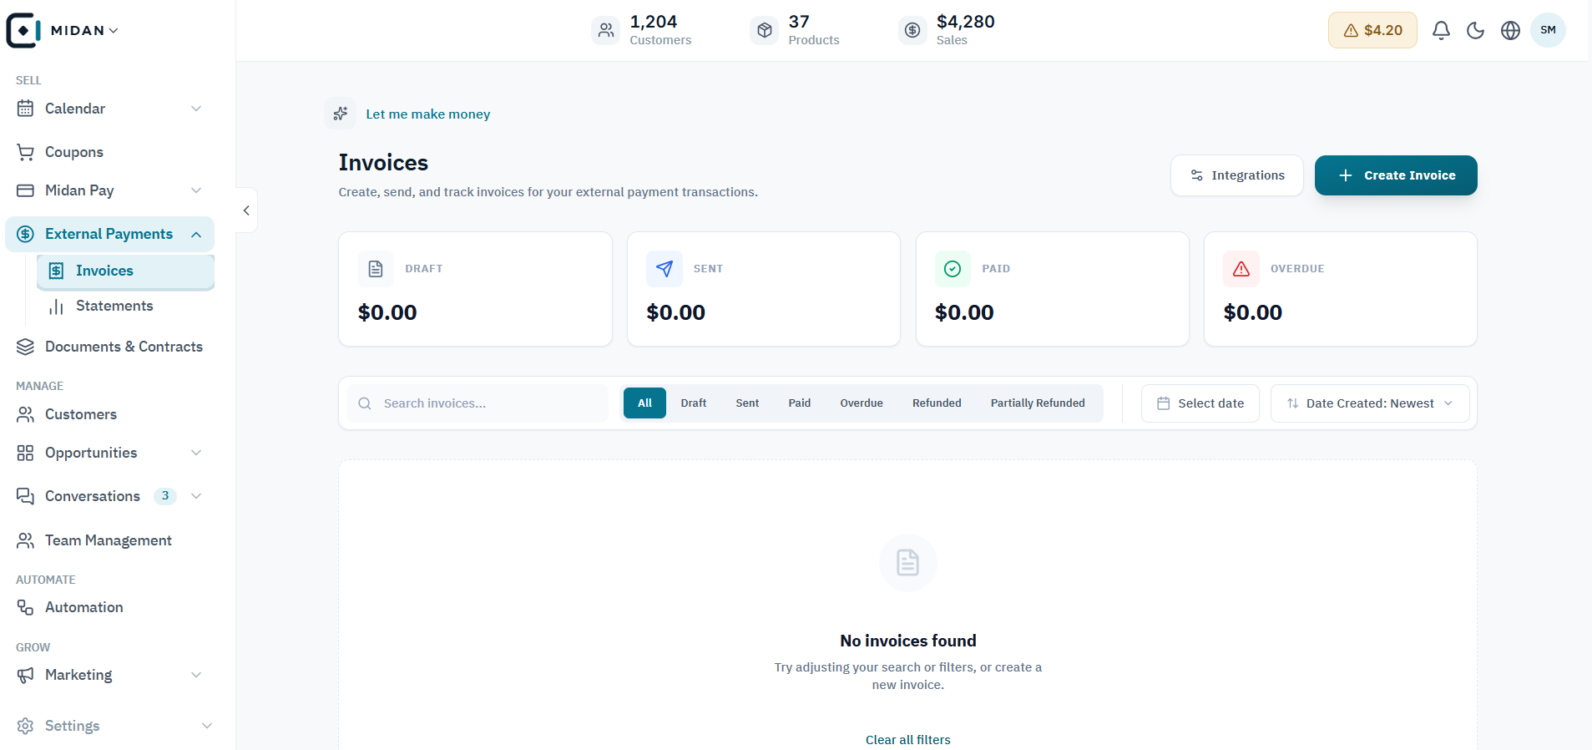This screenshot has height=750, width=1592.
Task: Expand the Calendar menu
Action: point(109,109)
